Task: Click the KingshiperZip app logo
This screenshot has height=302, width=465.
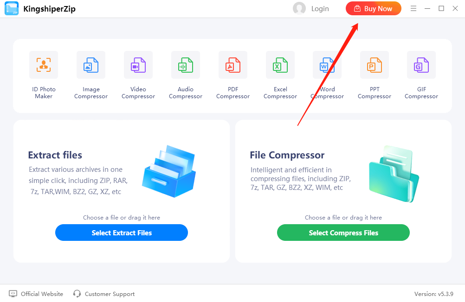Action: click(12, 8)
